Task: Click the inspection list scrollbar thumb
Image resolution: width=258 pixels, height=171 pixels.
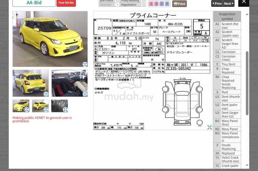Action: (x=247, y=83)
